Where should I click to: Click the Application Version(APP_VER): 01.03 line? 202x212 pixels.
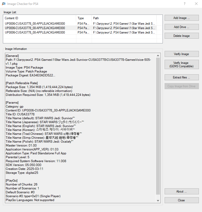tap(32, 149)
